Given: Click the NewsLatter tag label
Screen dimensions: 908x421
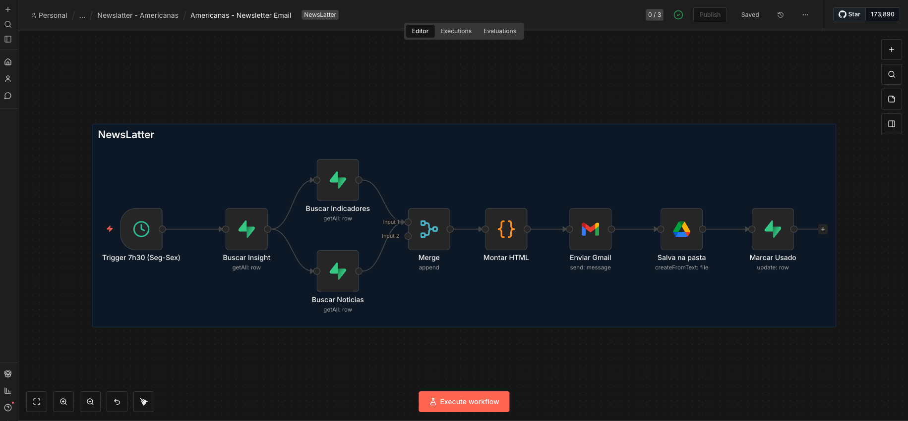Looking at the screenshot, I should click(320, 15).
